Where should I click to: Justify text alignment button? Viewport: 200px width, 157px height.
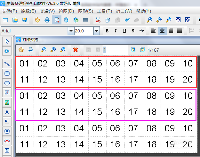180,31
